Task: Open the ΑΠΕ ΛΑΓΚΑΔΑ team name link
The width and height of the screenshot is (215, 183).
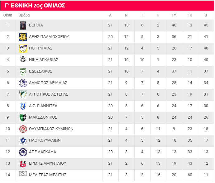Action: point(42,152)
